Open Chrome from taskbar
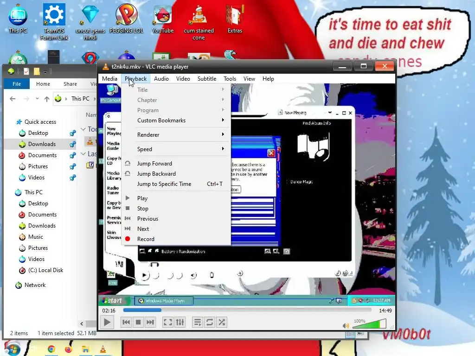The image size is (475, 356). pos(51,350)
